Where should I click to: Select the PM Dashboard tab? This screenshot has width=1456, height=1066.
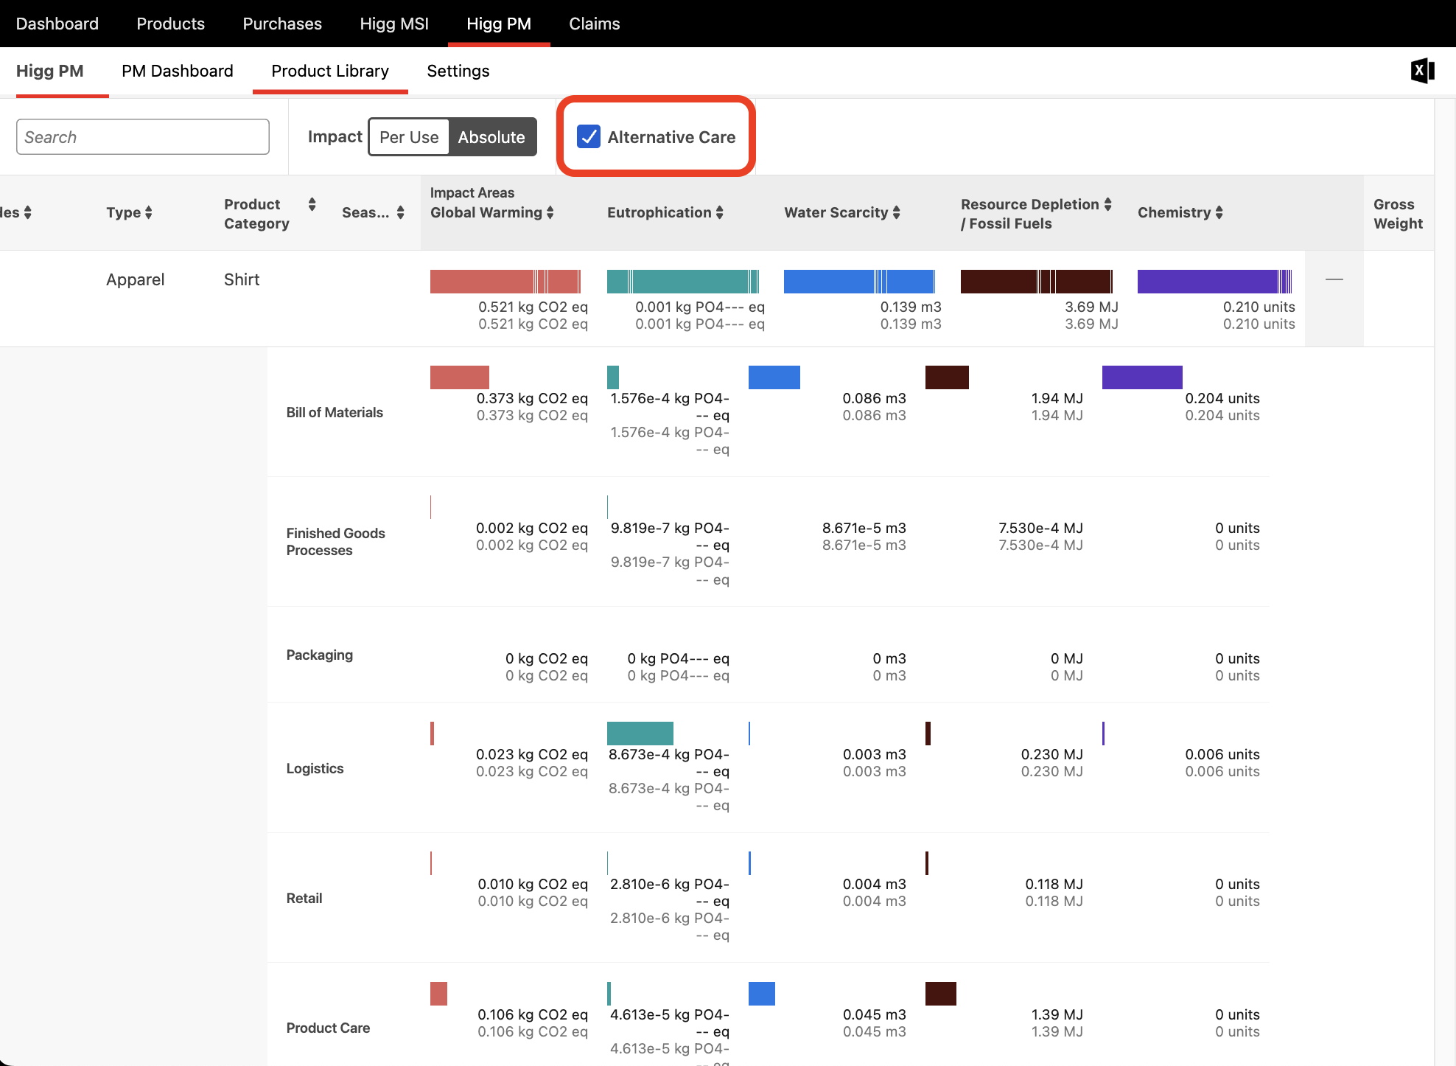tap(178, 71)
